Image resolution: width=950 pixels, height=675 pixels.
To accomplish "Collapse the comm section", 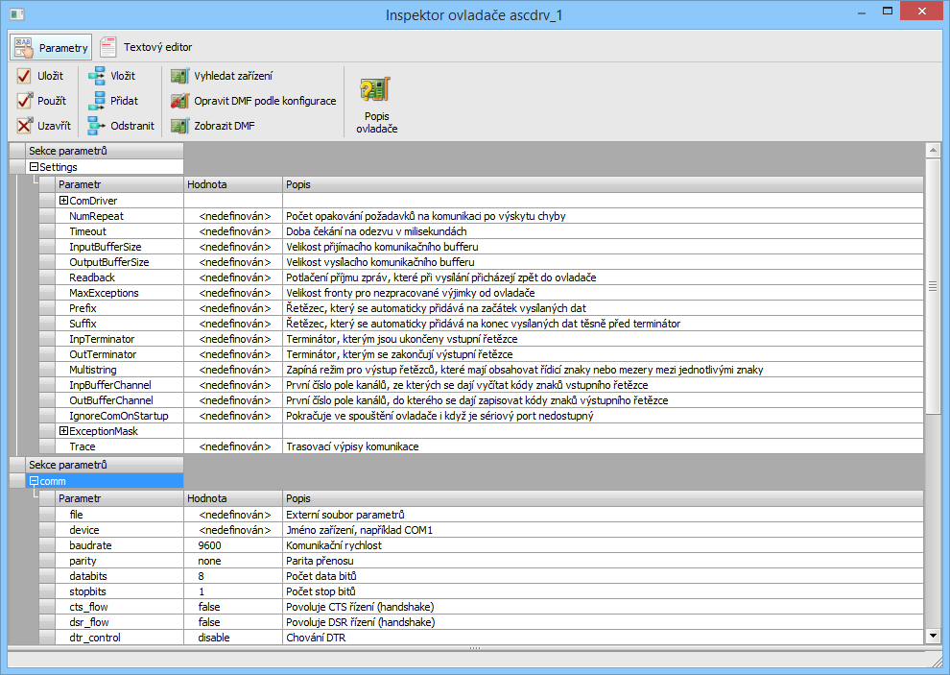I will click(x=34, y=481).
